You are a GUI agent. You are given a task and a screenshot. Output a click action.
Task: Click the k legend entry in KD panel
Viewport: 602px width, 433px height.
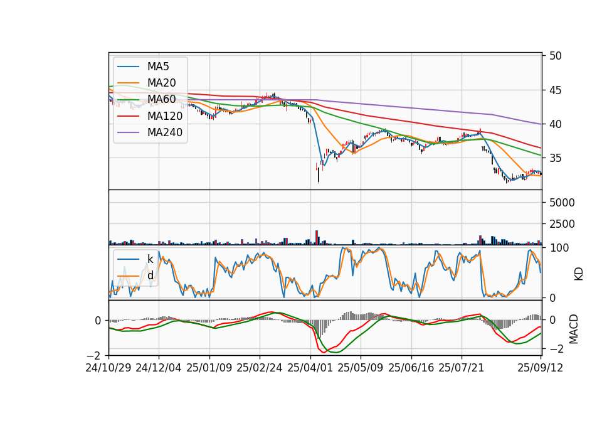coord(150,259)
